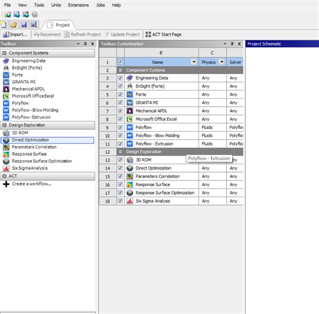The height and width of the screenshot is (314, 319).
Task: Collapse Component Systems row in customization table
Action: pyautogui.click(x=120, y=71)
